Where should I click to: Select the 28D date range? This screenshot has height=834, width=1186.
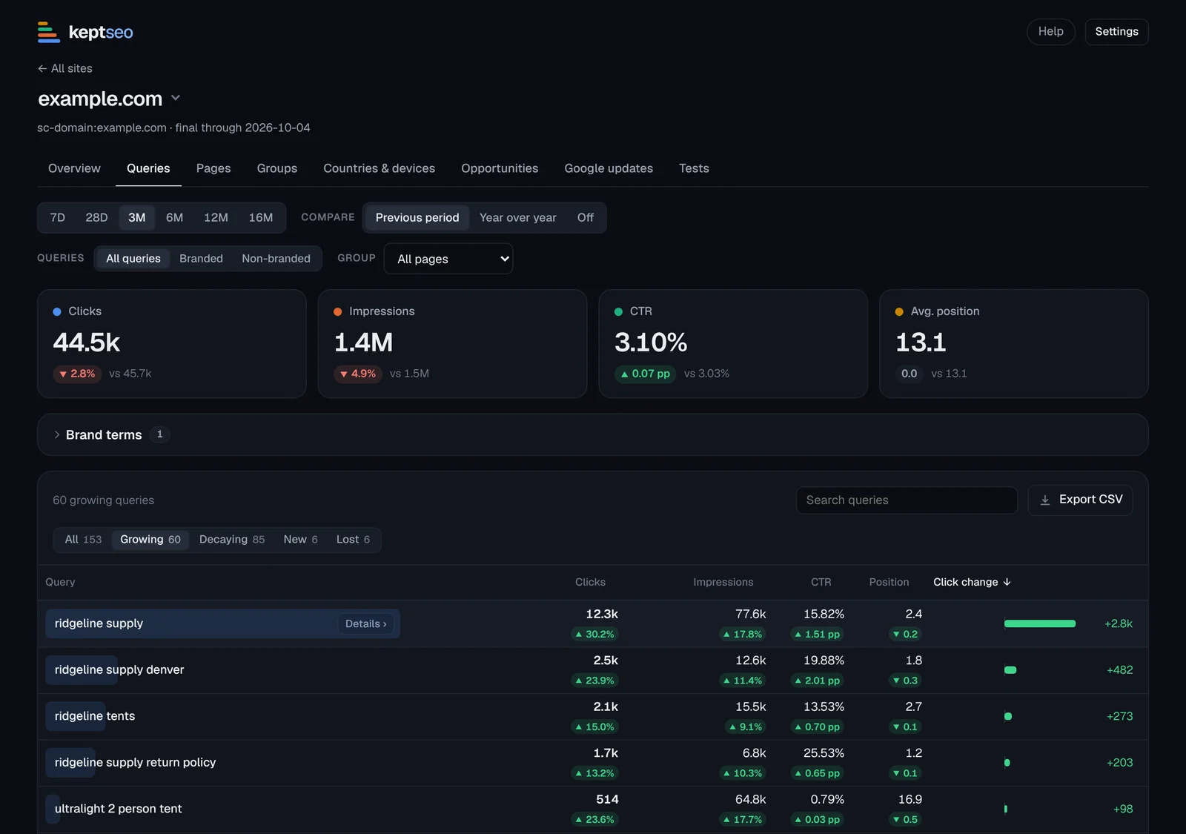pyautogui.click(x=96, y=218)
